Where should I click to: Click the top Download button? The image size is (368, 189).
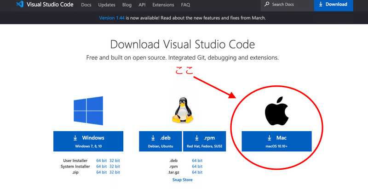(x=333, y=5)
